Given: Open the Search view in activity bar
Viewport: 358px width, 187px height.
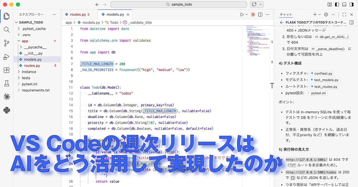Looking at the screenshot, I should (x=7, y=30).
